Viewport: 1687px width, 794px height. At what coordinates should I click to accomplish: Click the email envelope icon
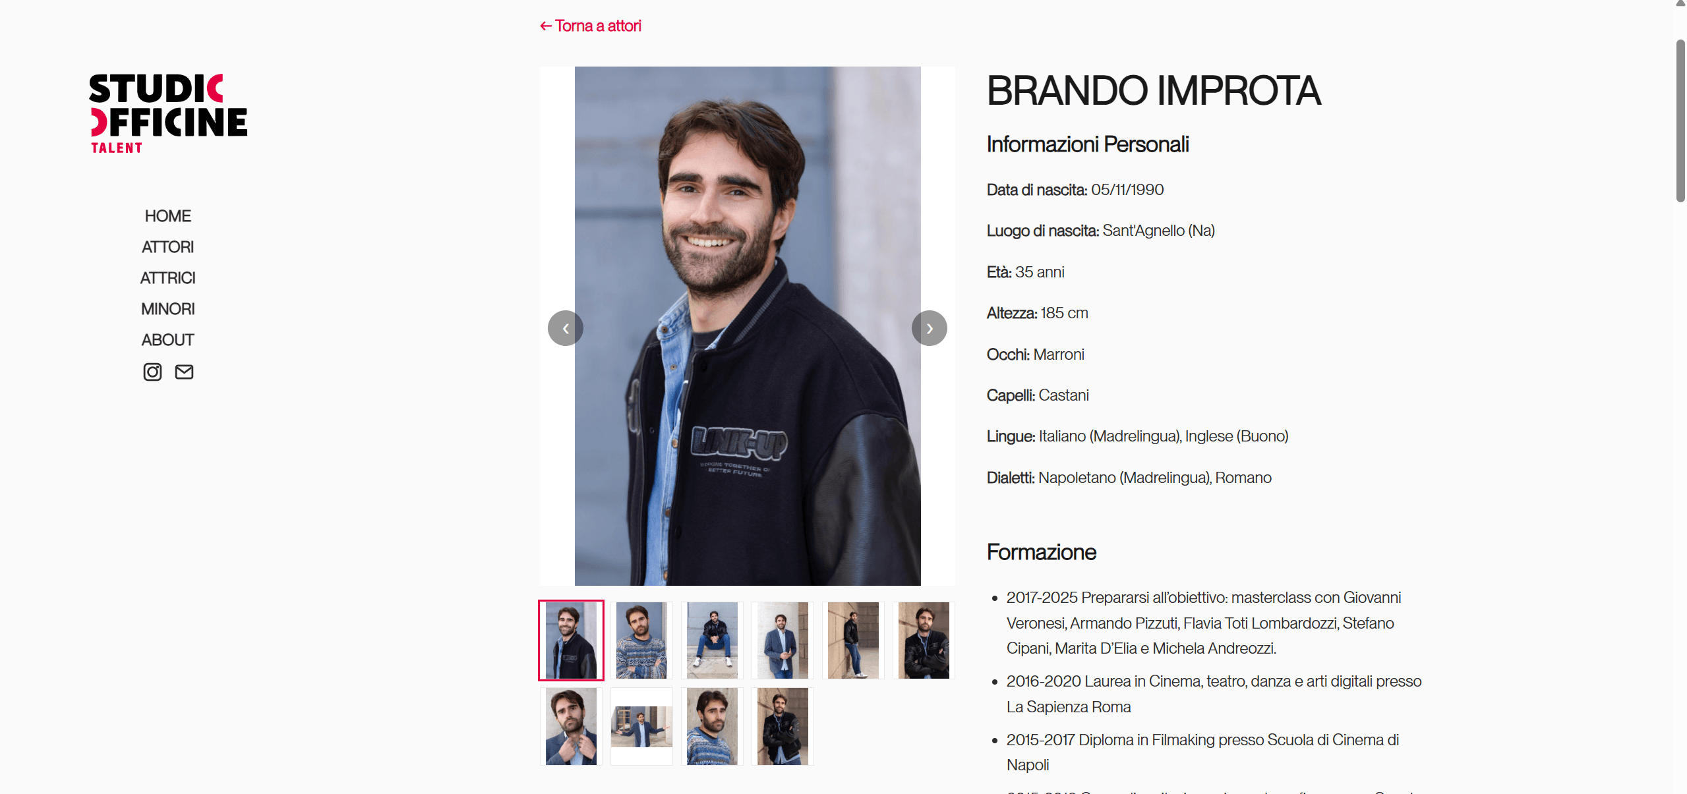coord(184,372)
